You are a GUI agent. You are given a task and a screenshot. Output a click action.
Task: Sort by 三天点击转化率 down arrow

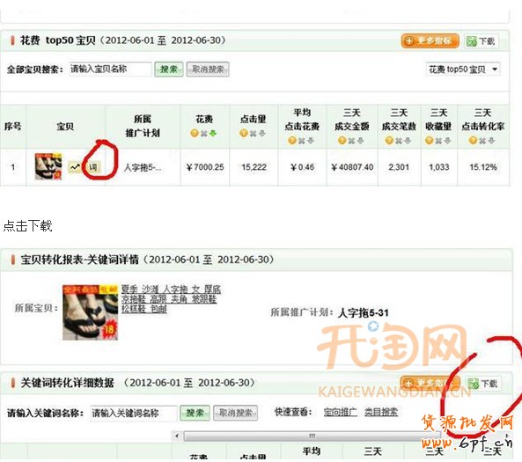click(x=491, y=141)
